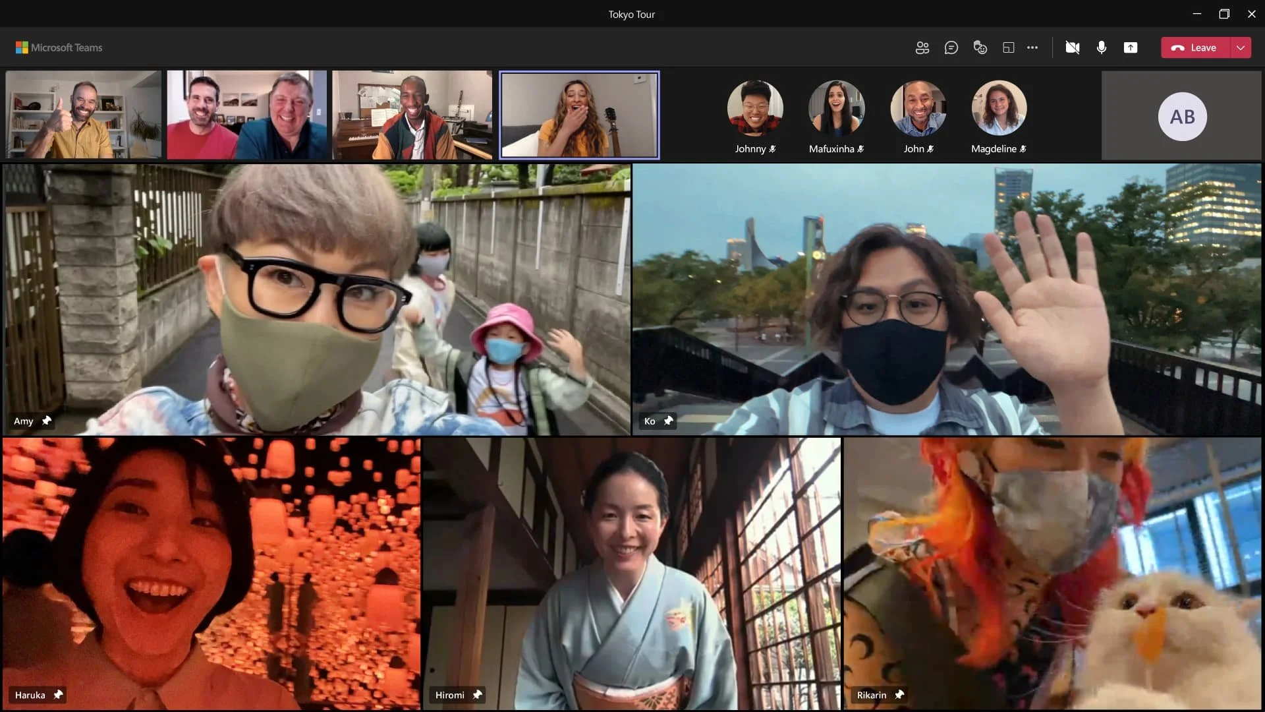Show the meeting participants list
The width and height of the screenshot is (1265, 712).
click(x=922, y=47)
